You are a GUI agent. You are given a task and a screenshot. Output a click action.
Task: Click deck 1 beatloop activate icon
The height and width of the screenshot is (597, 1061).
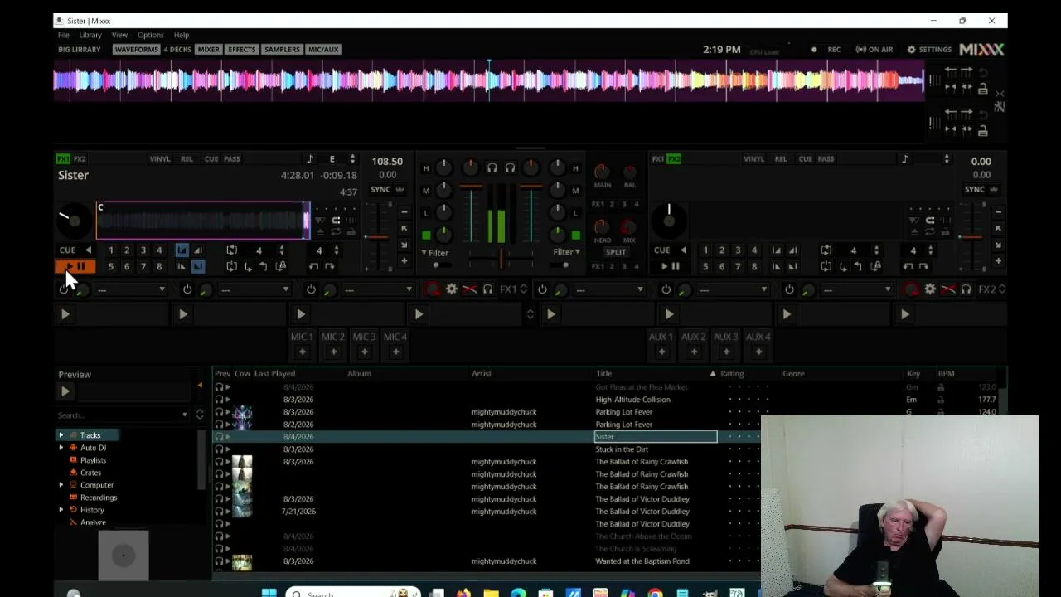pyautogui.click(x=231, y=250)
